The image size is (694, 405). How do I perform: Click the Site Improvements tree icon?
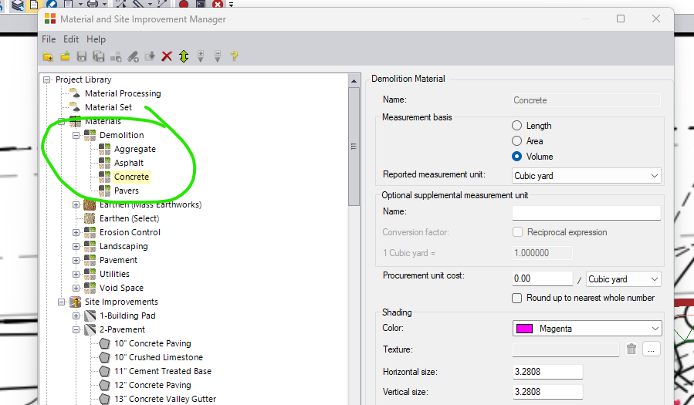[x=75, y=302]
